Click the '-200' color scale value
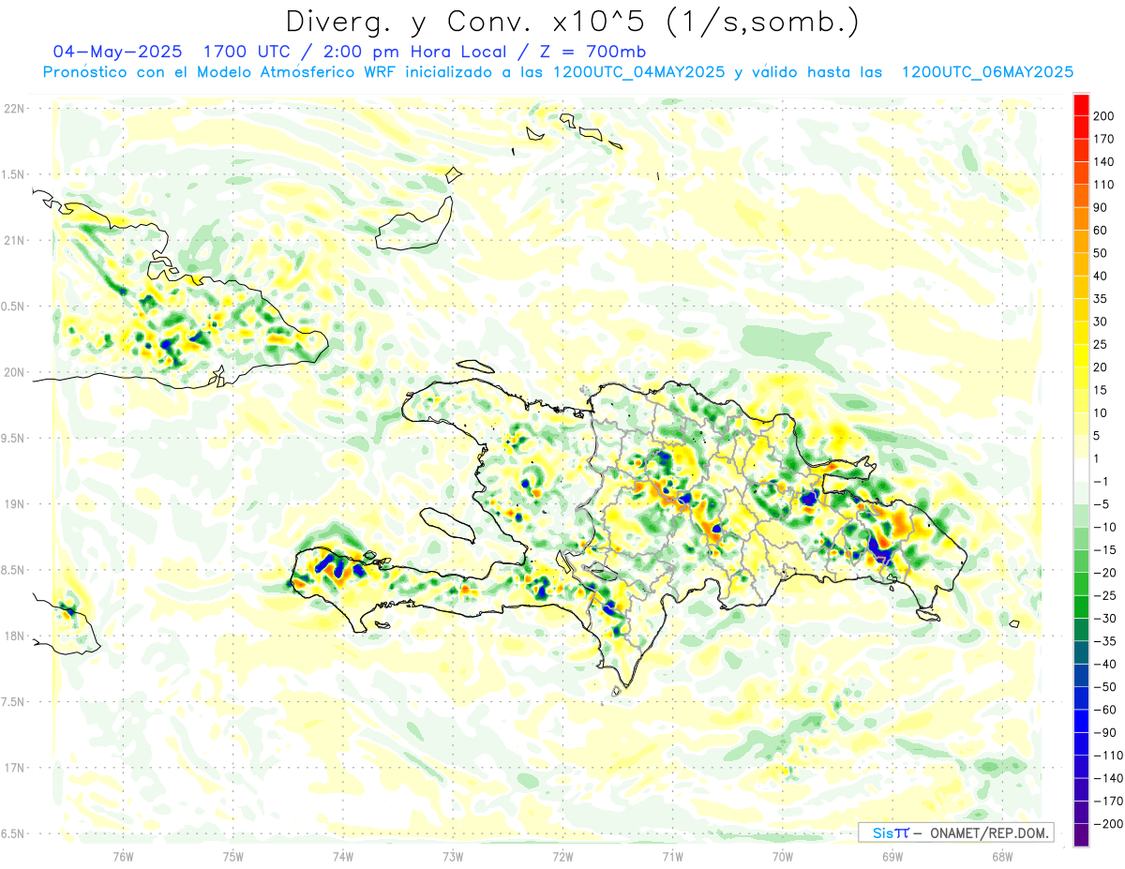Image resolution: width=1125 pixels, height=869 pixels. coord(1107,825)
